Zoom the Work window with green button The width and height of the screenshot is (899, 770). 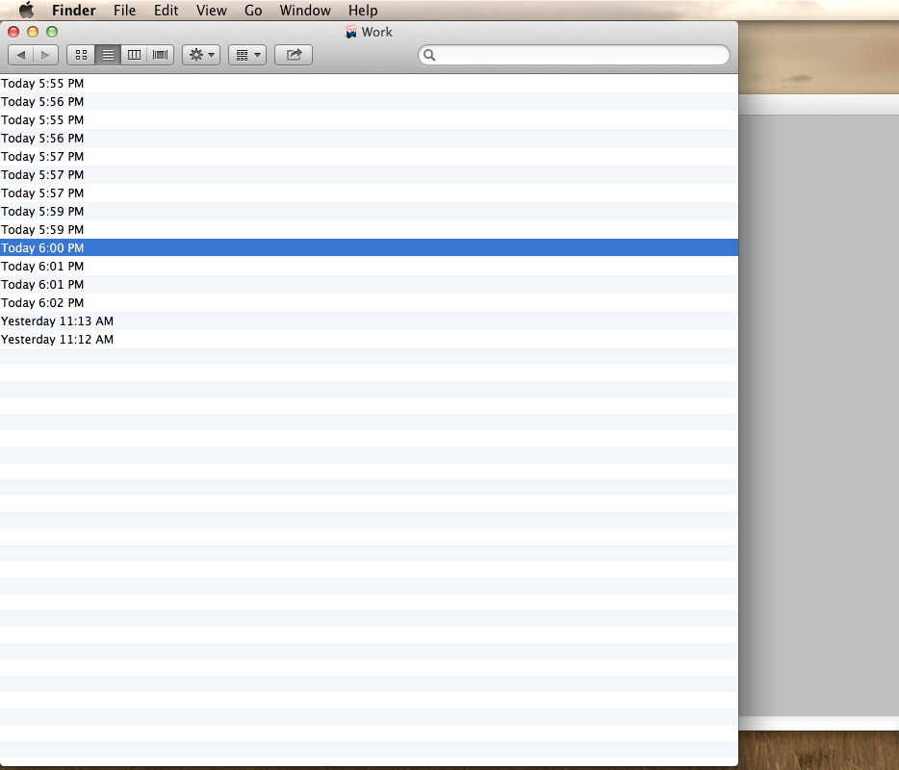tap(52, 32)
